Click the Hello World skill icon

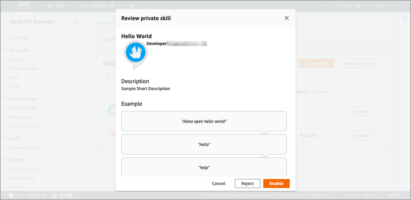click(136, 54)
